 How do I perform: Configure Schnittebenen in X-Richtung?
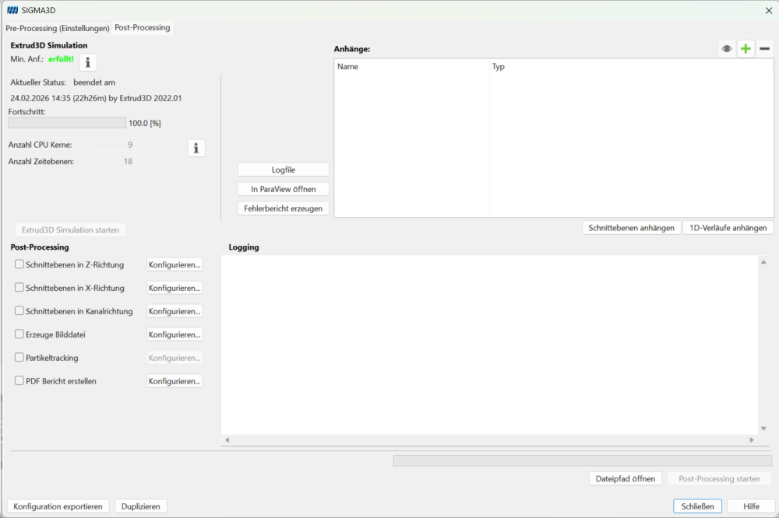(x=174, y=288)
